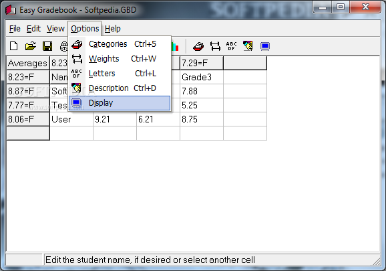
Task: Click the Display monitor toolbar icon
Action: click(265, 46)
